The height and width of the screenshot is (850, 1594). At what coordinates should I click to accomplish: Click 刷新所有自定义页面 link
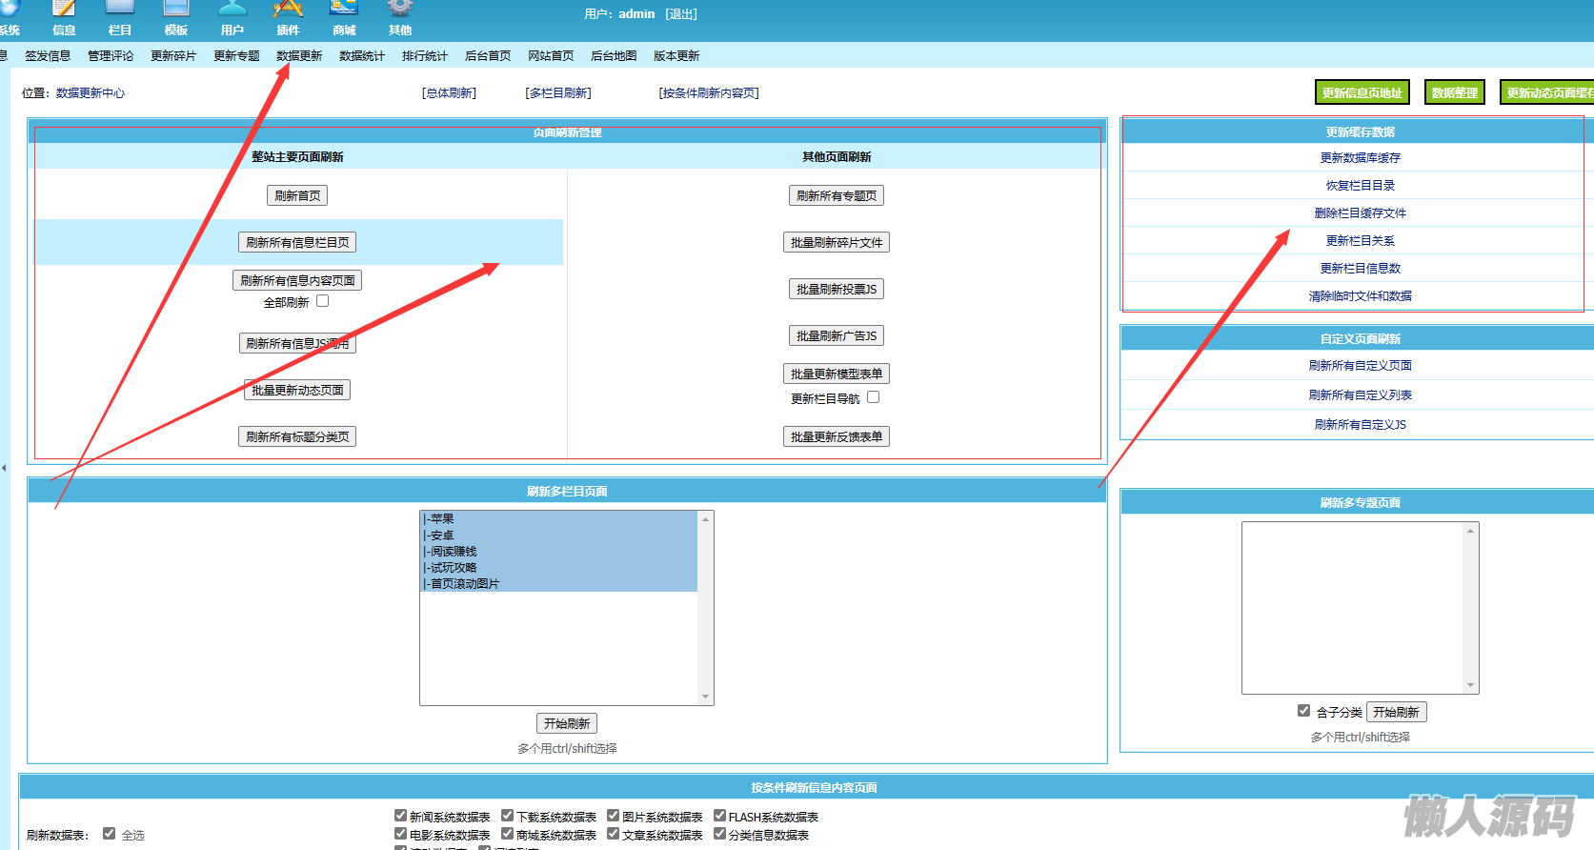1360,366
